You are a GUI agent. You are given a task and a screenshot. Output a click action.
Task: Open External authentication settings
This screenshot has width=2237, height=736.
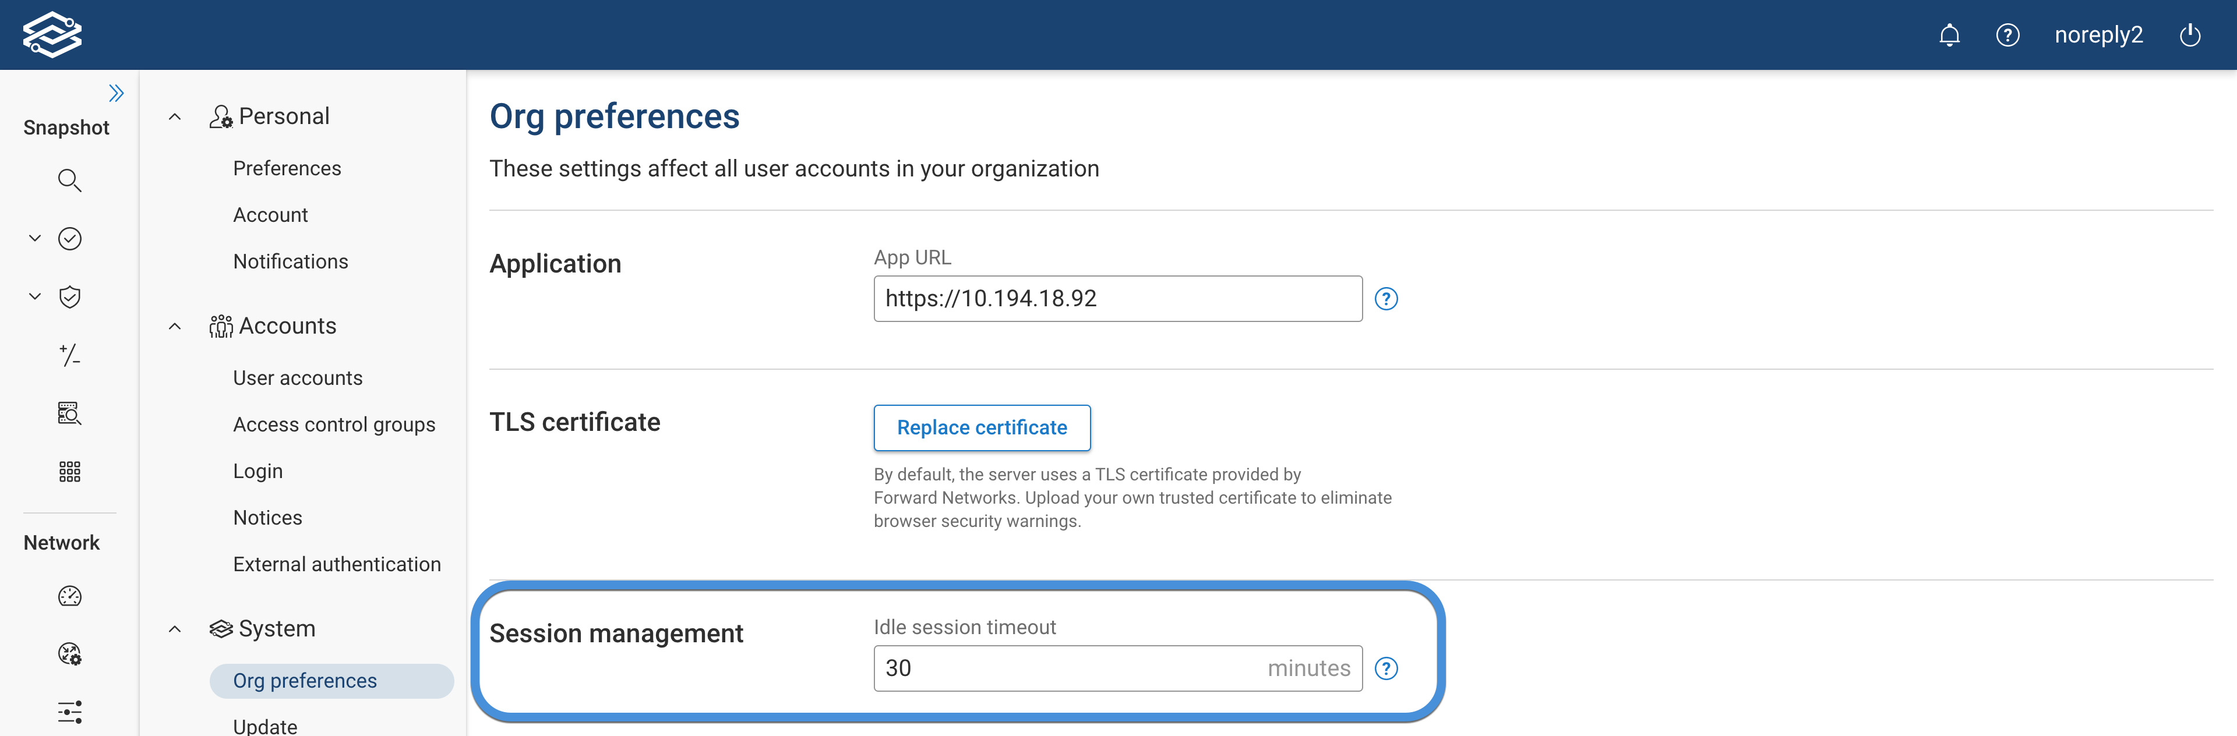336,563
